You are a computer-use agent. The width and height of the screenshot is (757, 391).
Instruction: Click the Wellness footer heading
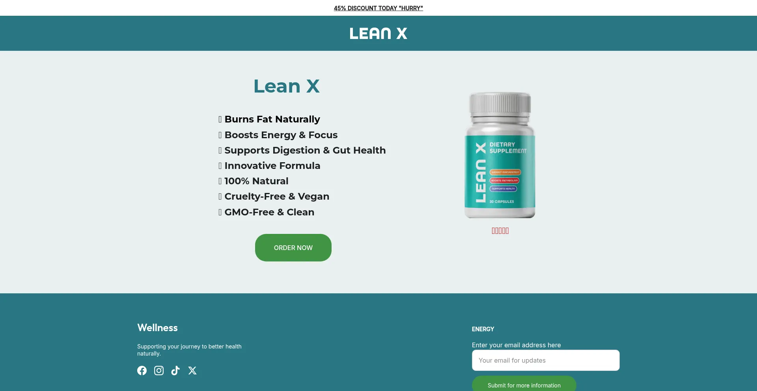[157, 328]
